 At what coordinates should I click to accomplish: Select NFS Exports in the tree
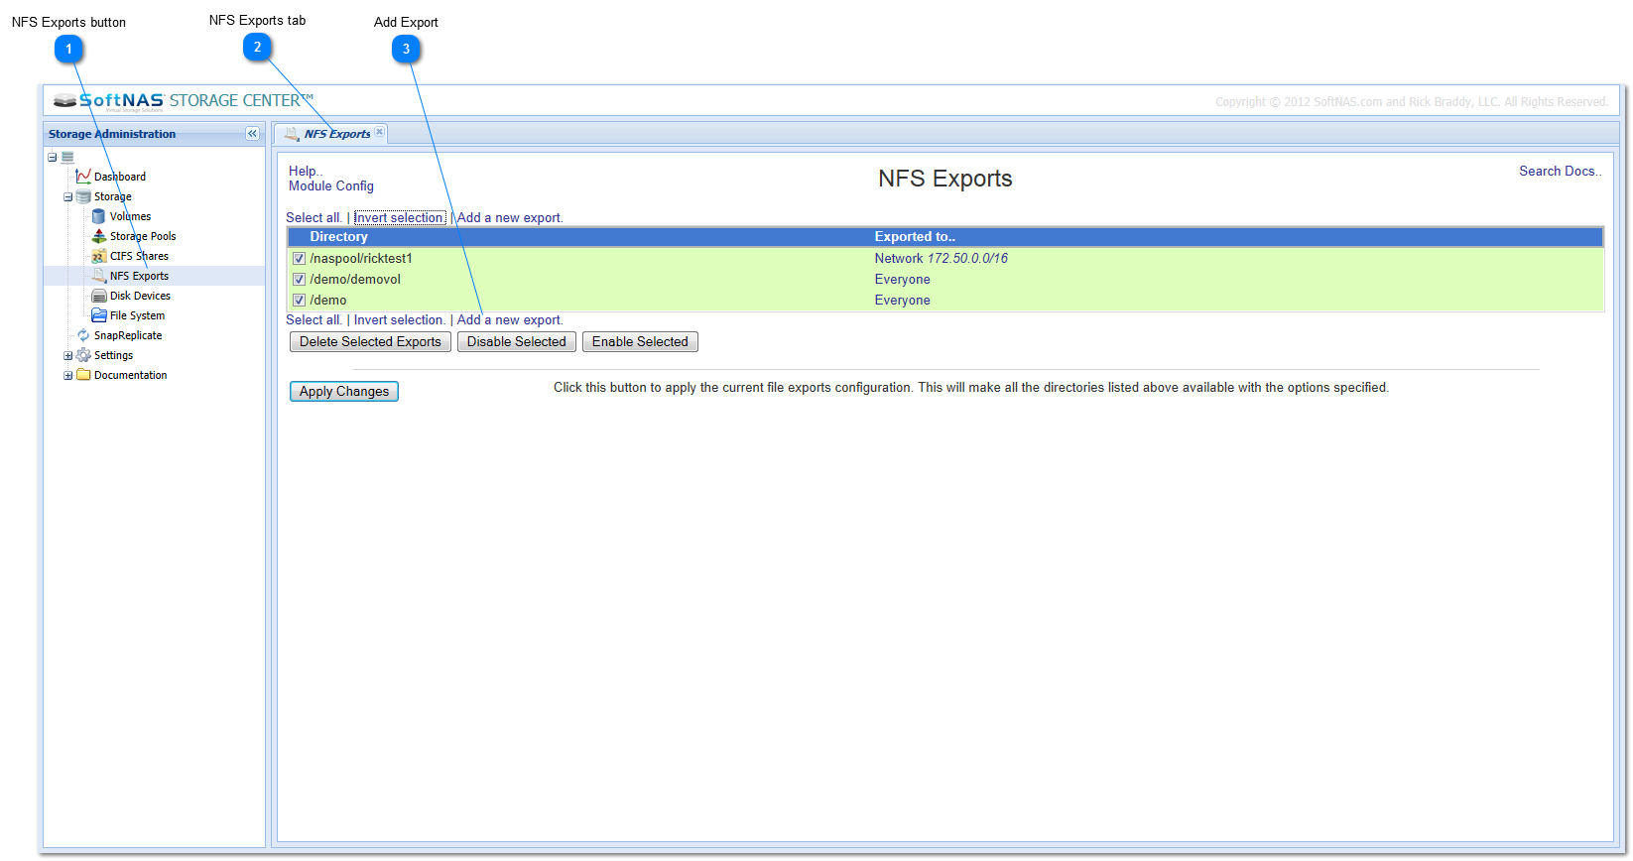[x=139, y=276]
